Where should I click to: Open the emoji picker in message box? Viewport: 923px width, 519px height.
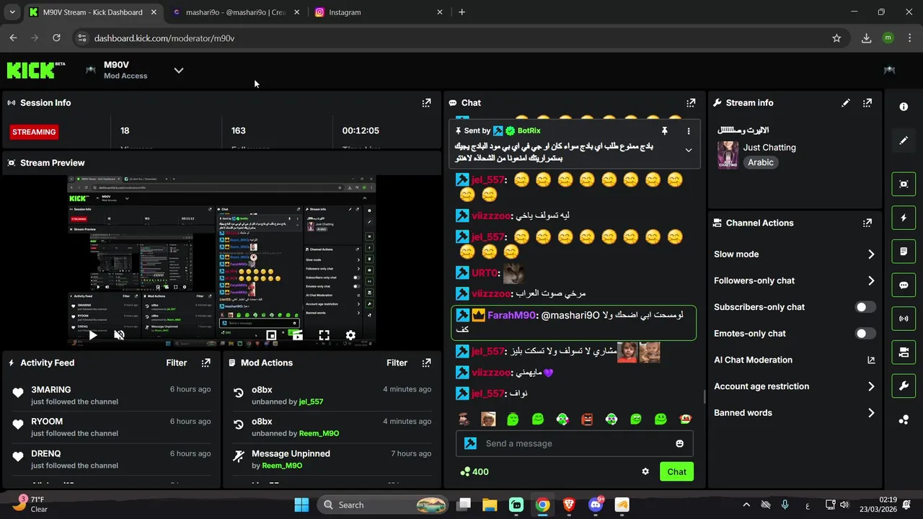point(679,443)
